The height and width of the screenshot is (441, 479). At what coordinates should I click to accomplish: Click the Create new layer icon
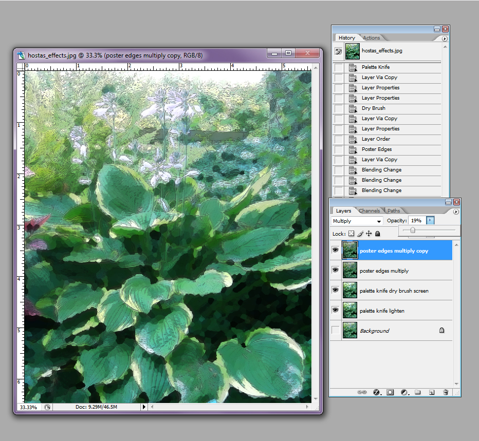[x=432, y=392]
